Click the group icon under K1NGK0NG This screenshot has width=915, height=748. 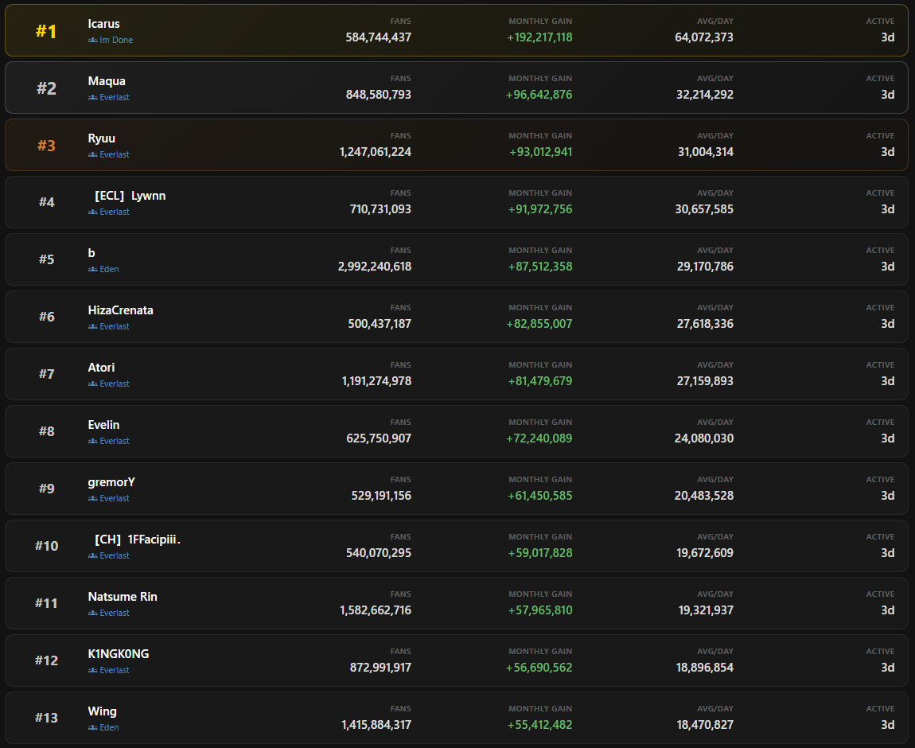pyautogui.click(x=93, y=670)
